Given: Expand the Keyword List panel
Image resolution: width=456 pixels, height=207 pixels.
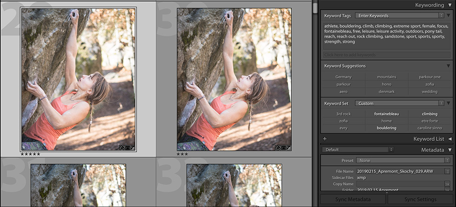Looking at the screenshot, I should click(x=450, y=139).
